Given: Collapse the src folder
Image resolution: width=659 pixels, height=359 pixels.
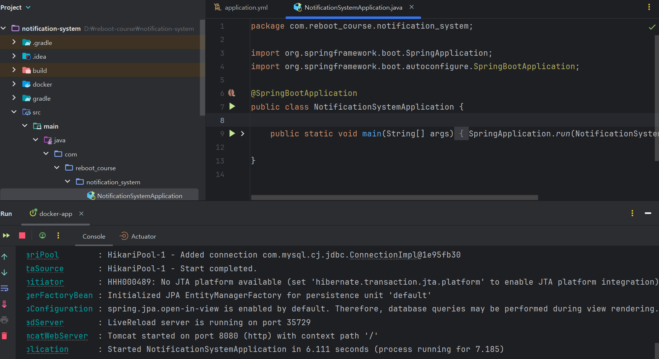Looking at the screenshot, I should pos(14,112).
